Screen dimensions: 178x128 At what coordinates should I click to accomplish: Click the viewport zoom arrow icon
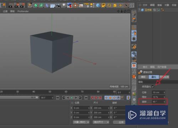point(122,11)
